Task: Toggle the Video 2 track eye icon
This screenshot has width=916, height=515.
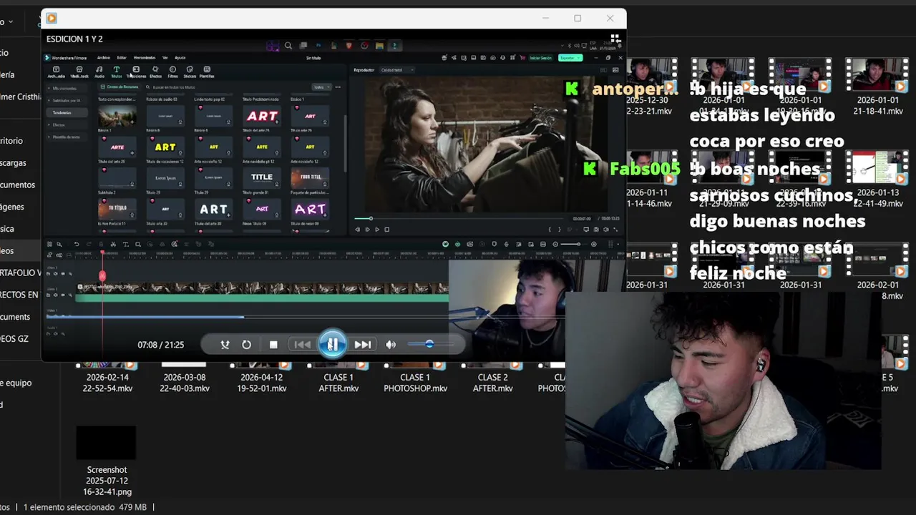Action: point(63,295)
